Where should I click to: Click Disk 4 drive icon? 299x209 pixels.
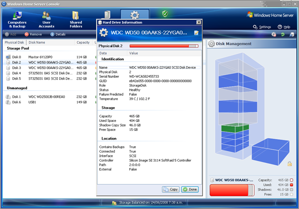click(x=8, y=73)
